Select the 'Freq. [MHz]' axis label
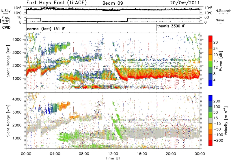Screen dimensions: 231x160 pos(5,19)
